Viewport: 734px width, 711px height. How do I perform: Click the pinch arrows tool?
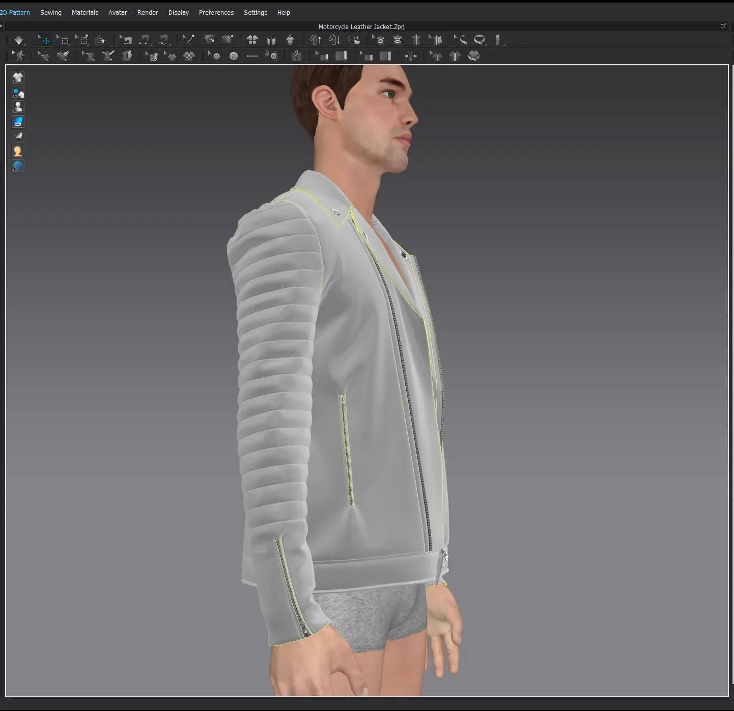410,56
